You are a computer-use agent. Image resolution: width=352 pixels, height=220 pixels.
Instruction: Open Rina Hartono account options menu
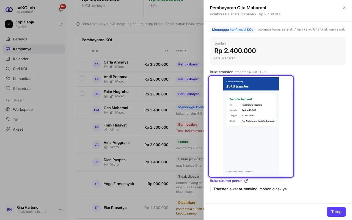[x=61, y=210]
